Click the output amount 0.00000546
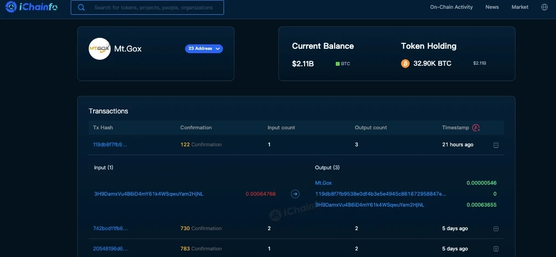556x257 pixels. [482, 183]
